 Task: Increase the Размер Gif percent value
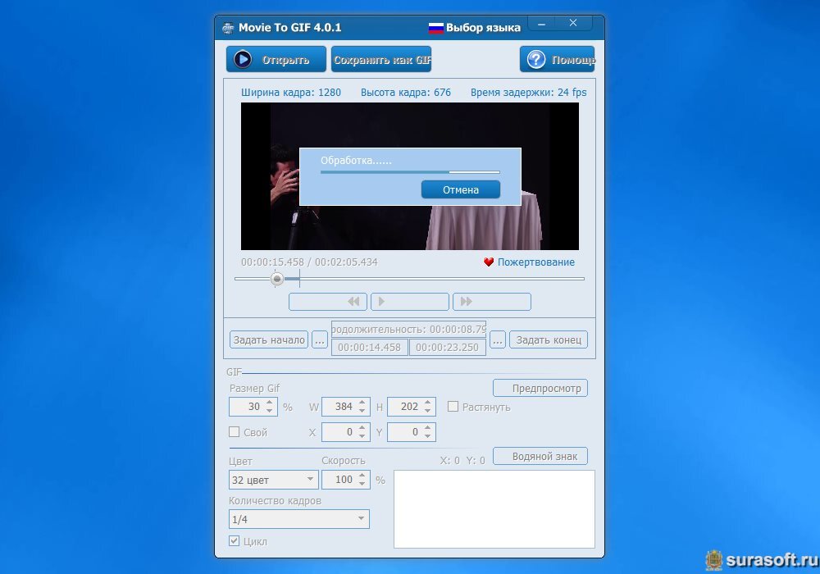pos(269,403)
